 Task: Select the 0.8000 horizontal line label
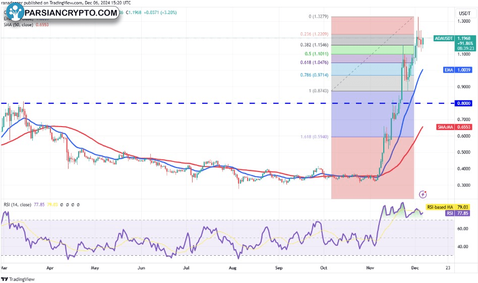pos(464,103)
